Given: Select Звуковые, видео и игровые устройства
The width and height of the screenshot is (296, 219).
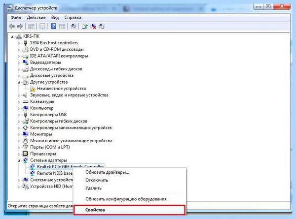Looking at the screenshot, I should point(69,95).
